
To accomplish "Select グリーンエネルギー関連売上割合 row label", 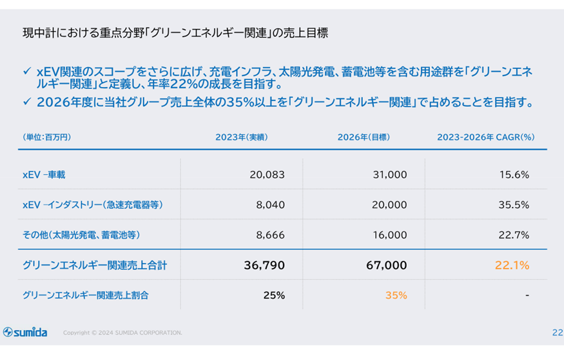I will (x=85, y=295).
